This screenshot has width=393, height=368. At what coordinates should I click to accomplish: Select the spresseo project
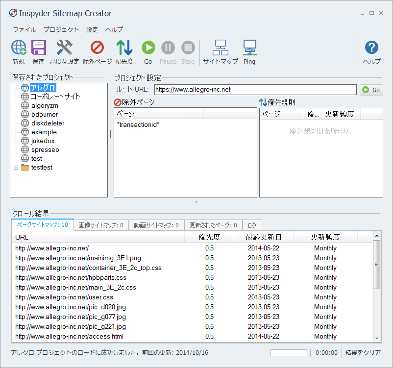pos(46,149)
